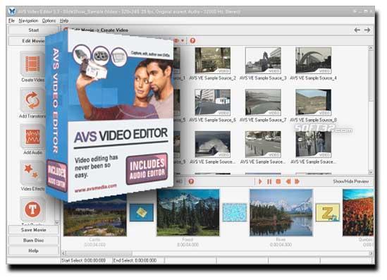
Task: Click the Start button in sidebar
Action: pos(34,30)
